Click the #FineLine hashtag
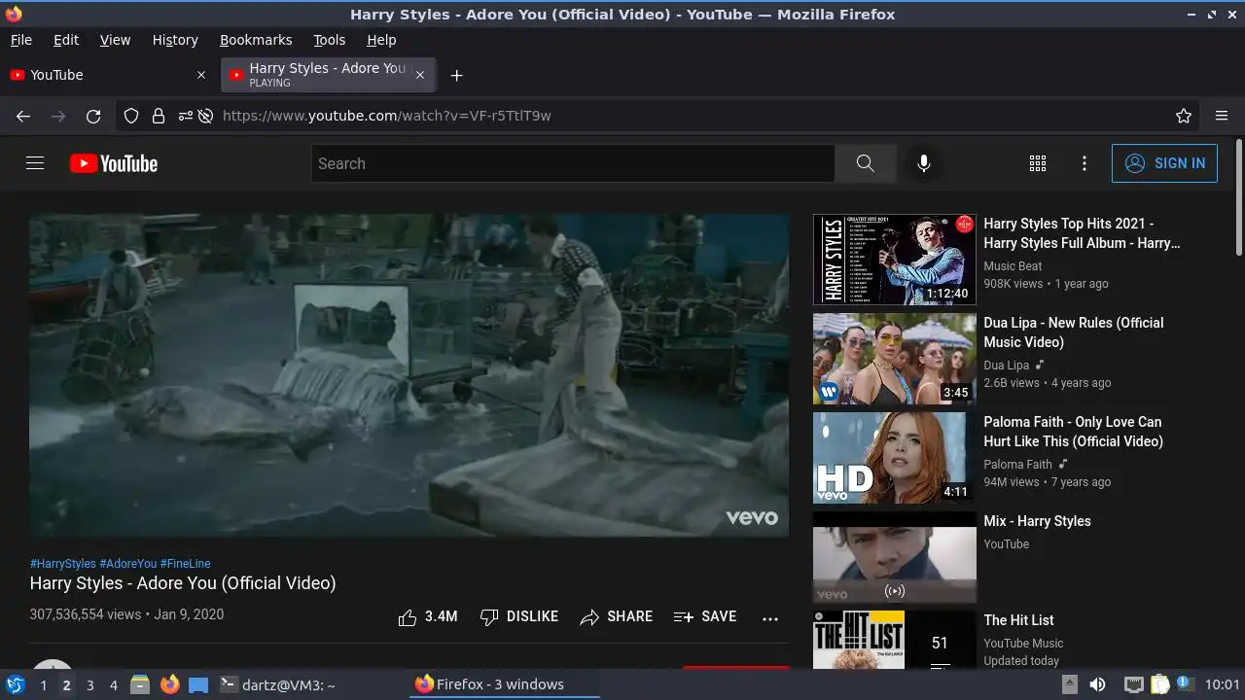 186,564
